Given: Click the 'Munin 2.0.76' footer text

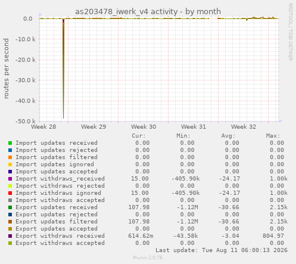Looking at the screenshot, I should coord(148,258).
